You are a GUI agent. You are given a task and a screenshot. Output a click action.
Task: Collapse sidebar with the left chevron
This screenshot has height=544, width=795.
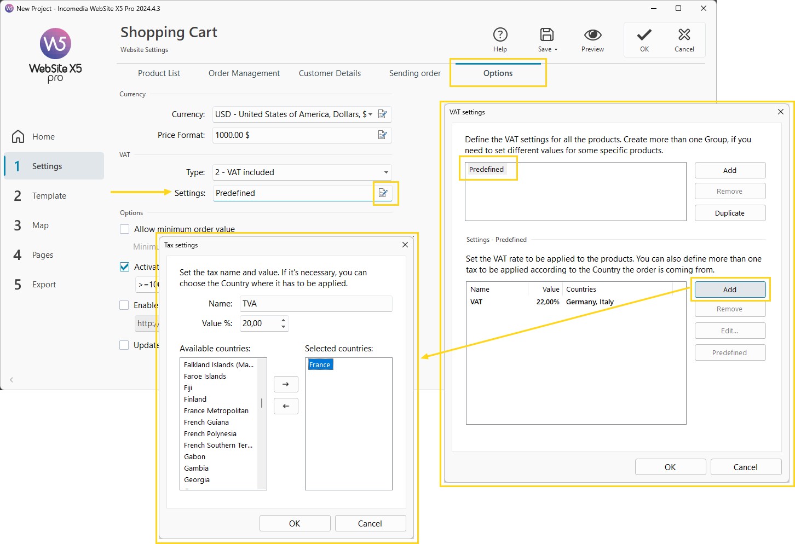pos(11,380)
